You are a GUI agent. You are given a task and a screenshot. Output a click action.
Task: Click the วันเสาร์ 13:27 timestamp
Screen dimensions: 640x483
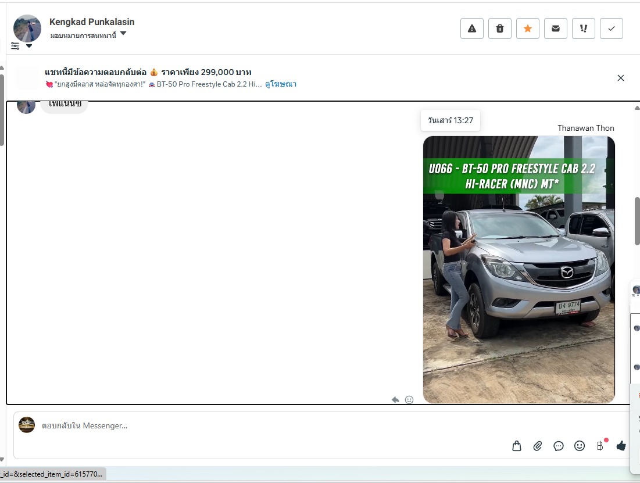450,120
